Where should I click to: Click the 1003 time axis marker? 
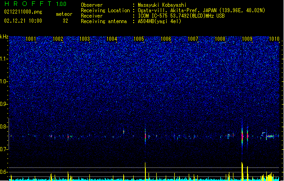pos(85,39)
